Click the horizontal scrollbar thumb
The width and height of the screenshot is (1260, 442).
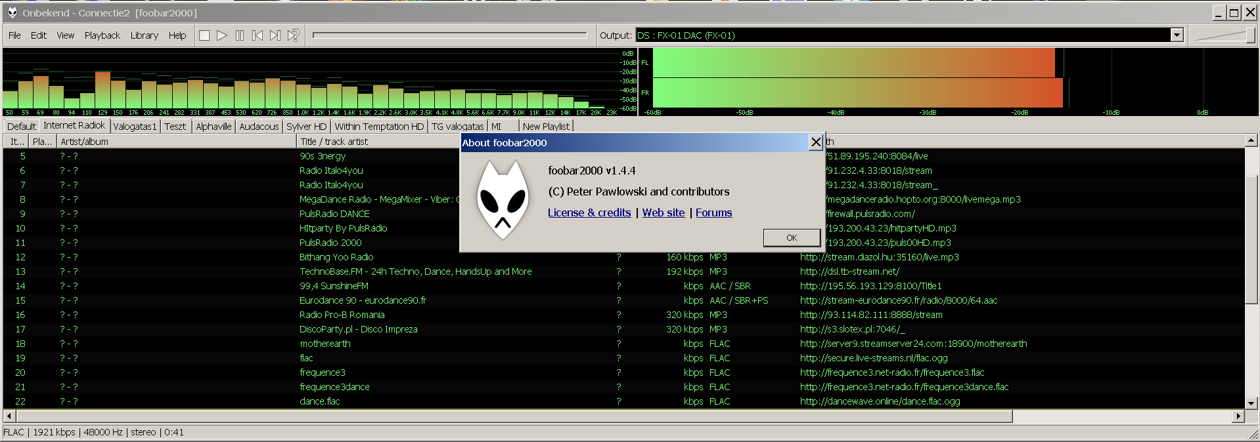[514, 416]
